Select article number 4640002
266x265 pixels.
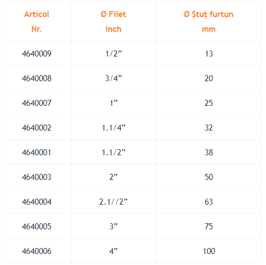(x=37, y=128)
